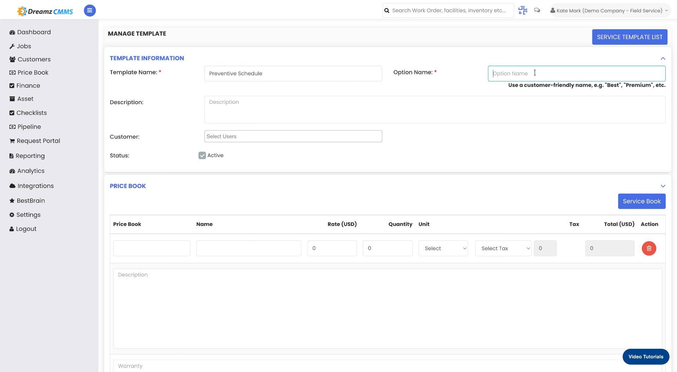Click the chat messages icon in the header

pyautogui.click(x=537, y=10)
